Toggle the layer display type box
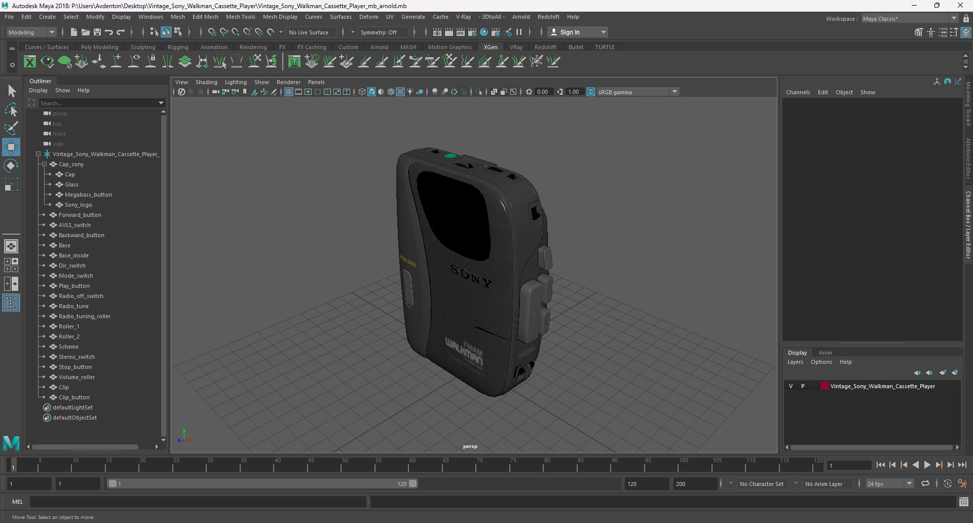 click(814, 386)
